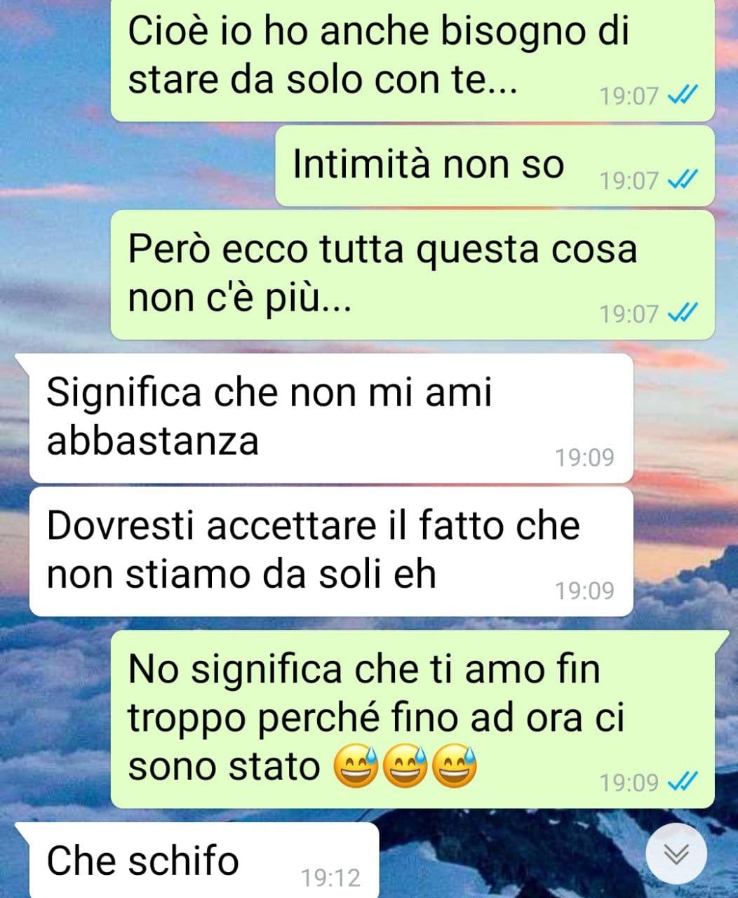Select the 'Cioè io ho anche bisogno' message
Viewport: 738px width, 898px height.
(x=412, y=60)
